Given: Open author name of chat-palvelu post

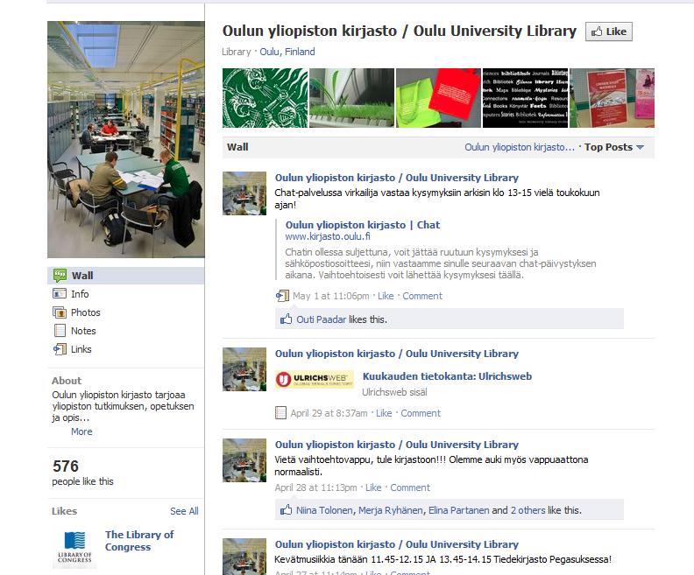Looking at the screenshot, I should click(x=397, y=178).
